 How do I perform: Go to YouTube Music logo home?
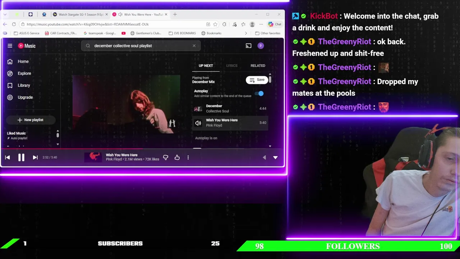[x=27, y=46]
